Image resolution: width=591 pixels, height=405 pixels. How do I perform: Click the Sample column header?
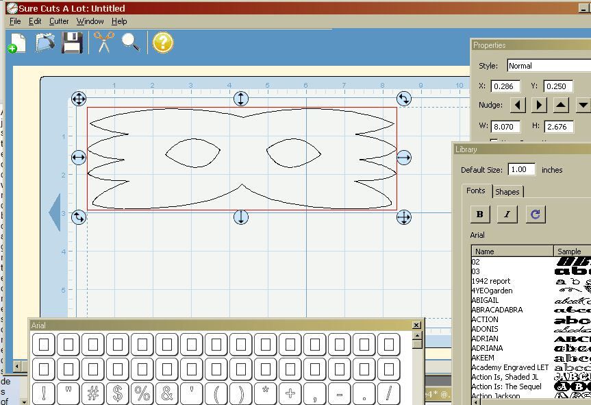[x=572, y=251]
